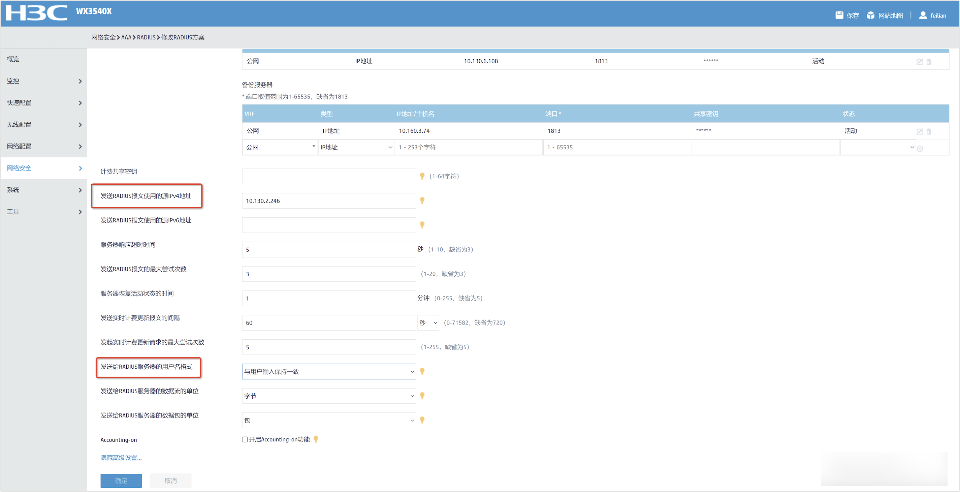Image resolution: width=960 pixels, height=492 pixels.
Task: Click the 确定 confirm button
Action: [121, 481]
